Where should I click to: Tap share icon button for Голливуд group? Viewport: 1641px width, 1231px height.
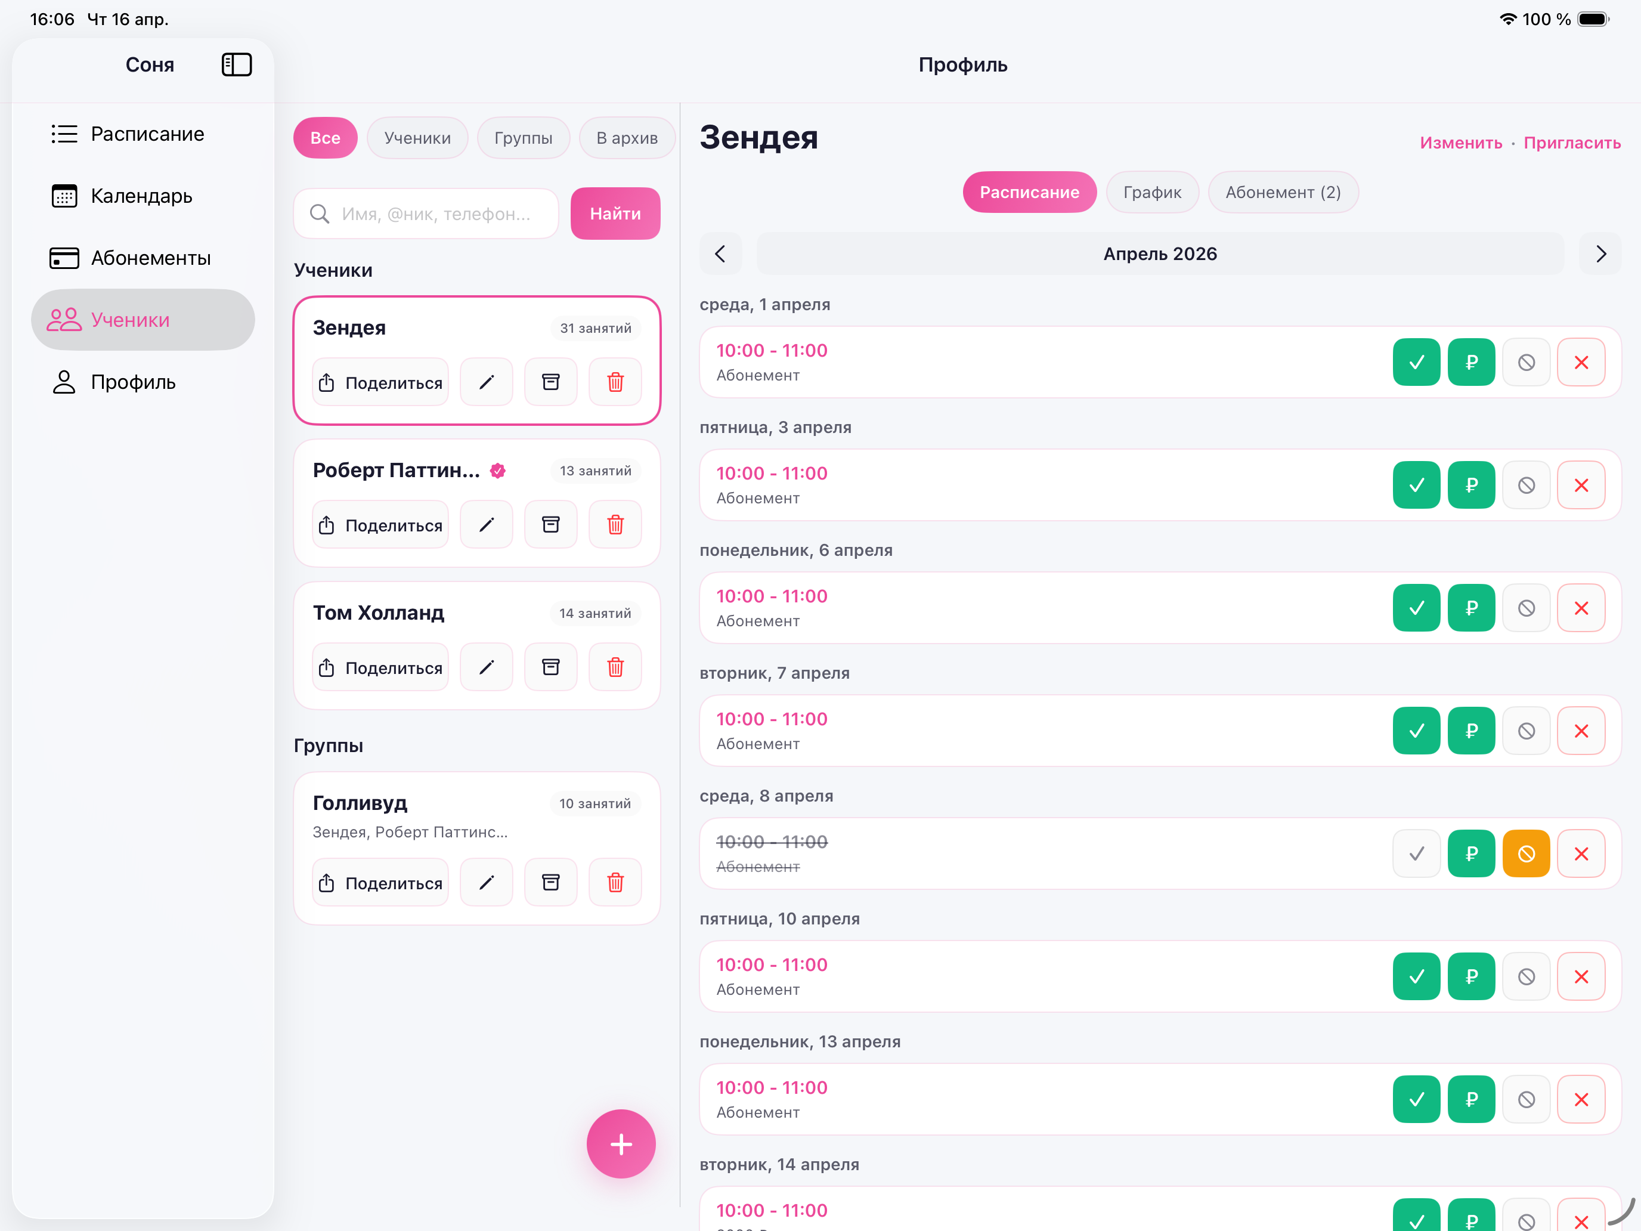coord(380,882)
